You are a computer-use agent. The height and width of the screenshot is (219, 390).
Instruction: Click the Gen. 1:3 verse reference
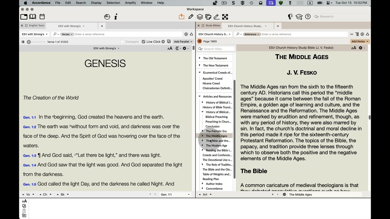coord(30,155)
